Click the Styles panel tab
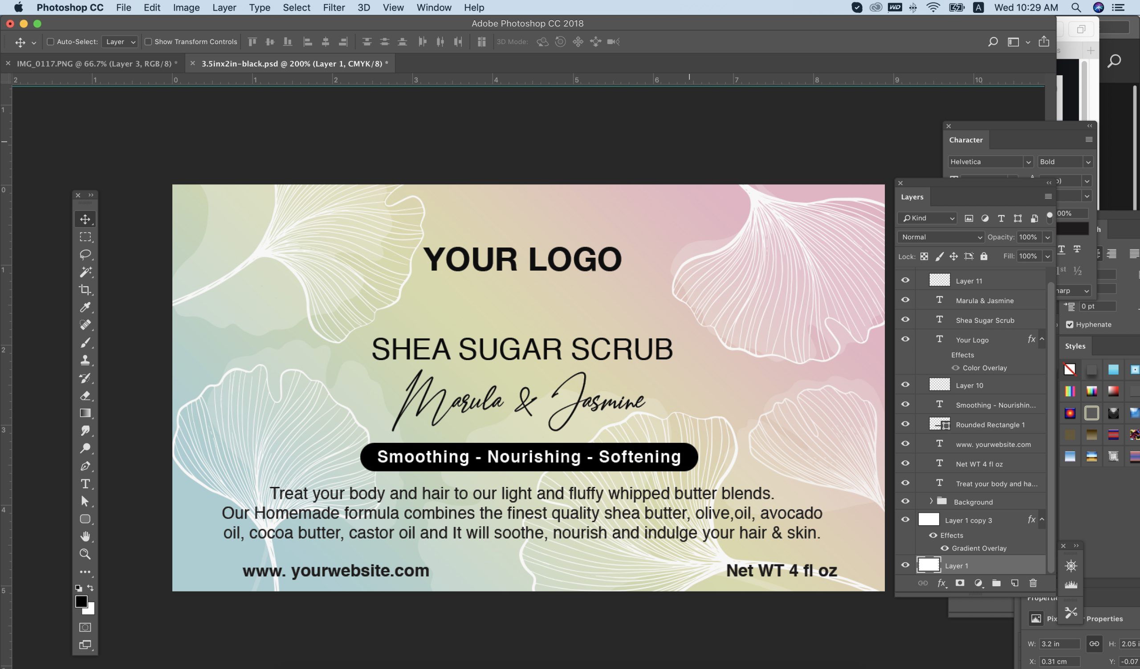 [1075, 346]
